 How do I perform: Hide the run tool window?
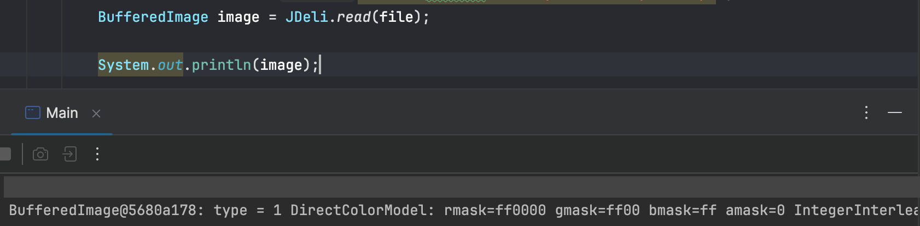pyautogui.click(x=895, y=113)
